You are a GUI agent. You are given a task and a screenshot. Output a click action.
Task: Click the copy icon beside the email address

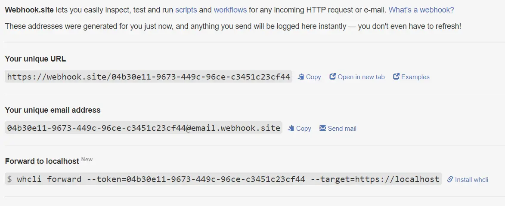(x=291, y=128)
